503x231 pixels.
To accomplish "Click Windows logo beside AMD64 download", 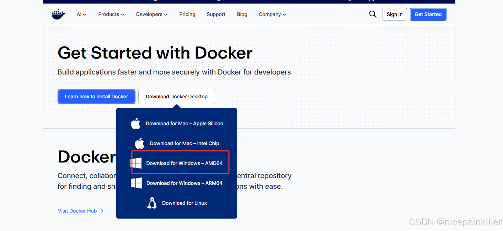I will [x=136, y=163].
